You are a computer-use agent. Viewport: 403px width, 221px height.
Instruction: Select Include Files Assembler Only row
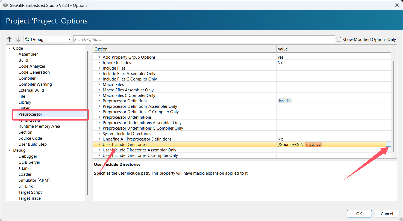click(x=242, y=74)
